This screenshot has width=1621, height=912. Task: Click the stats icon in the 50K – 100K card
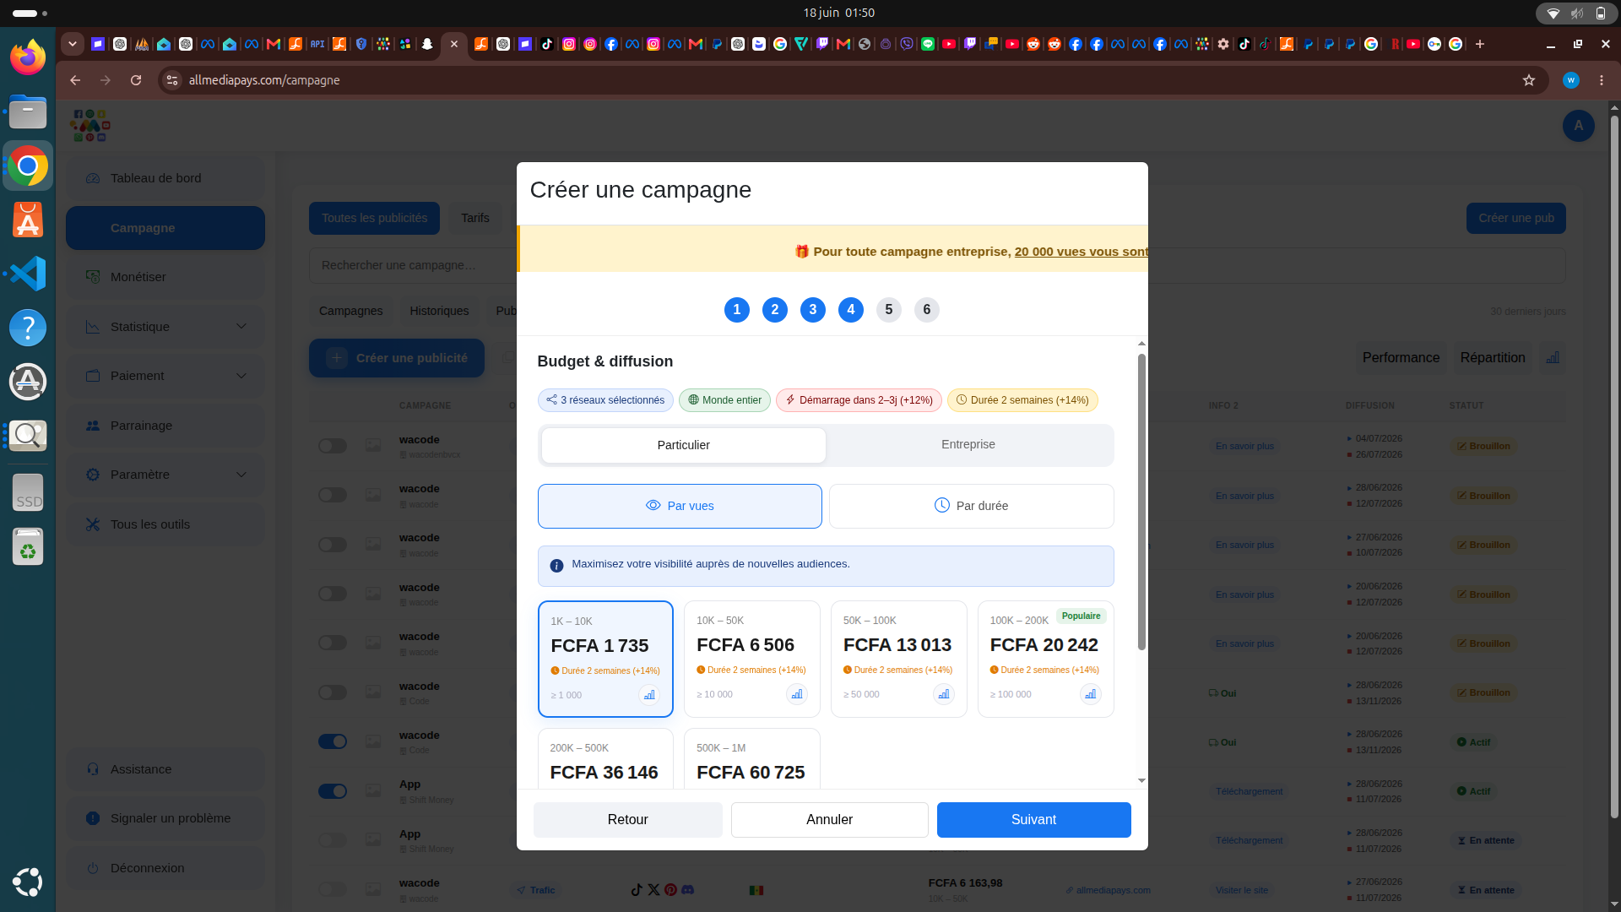[943, 694]
